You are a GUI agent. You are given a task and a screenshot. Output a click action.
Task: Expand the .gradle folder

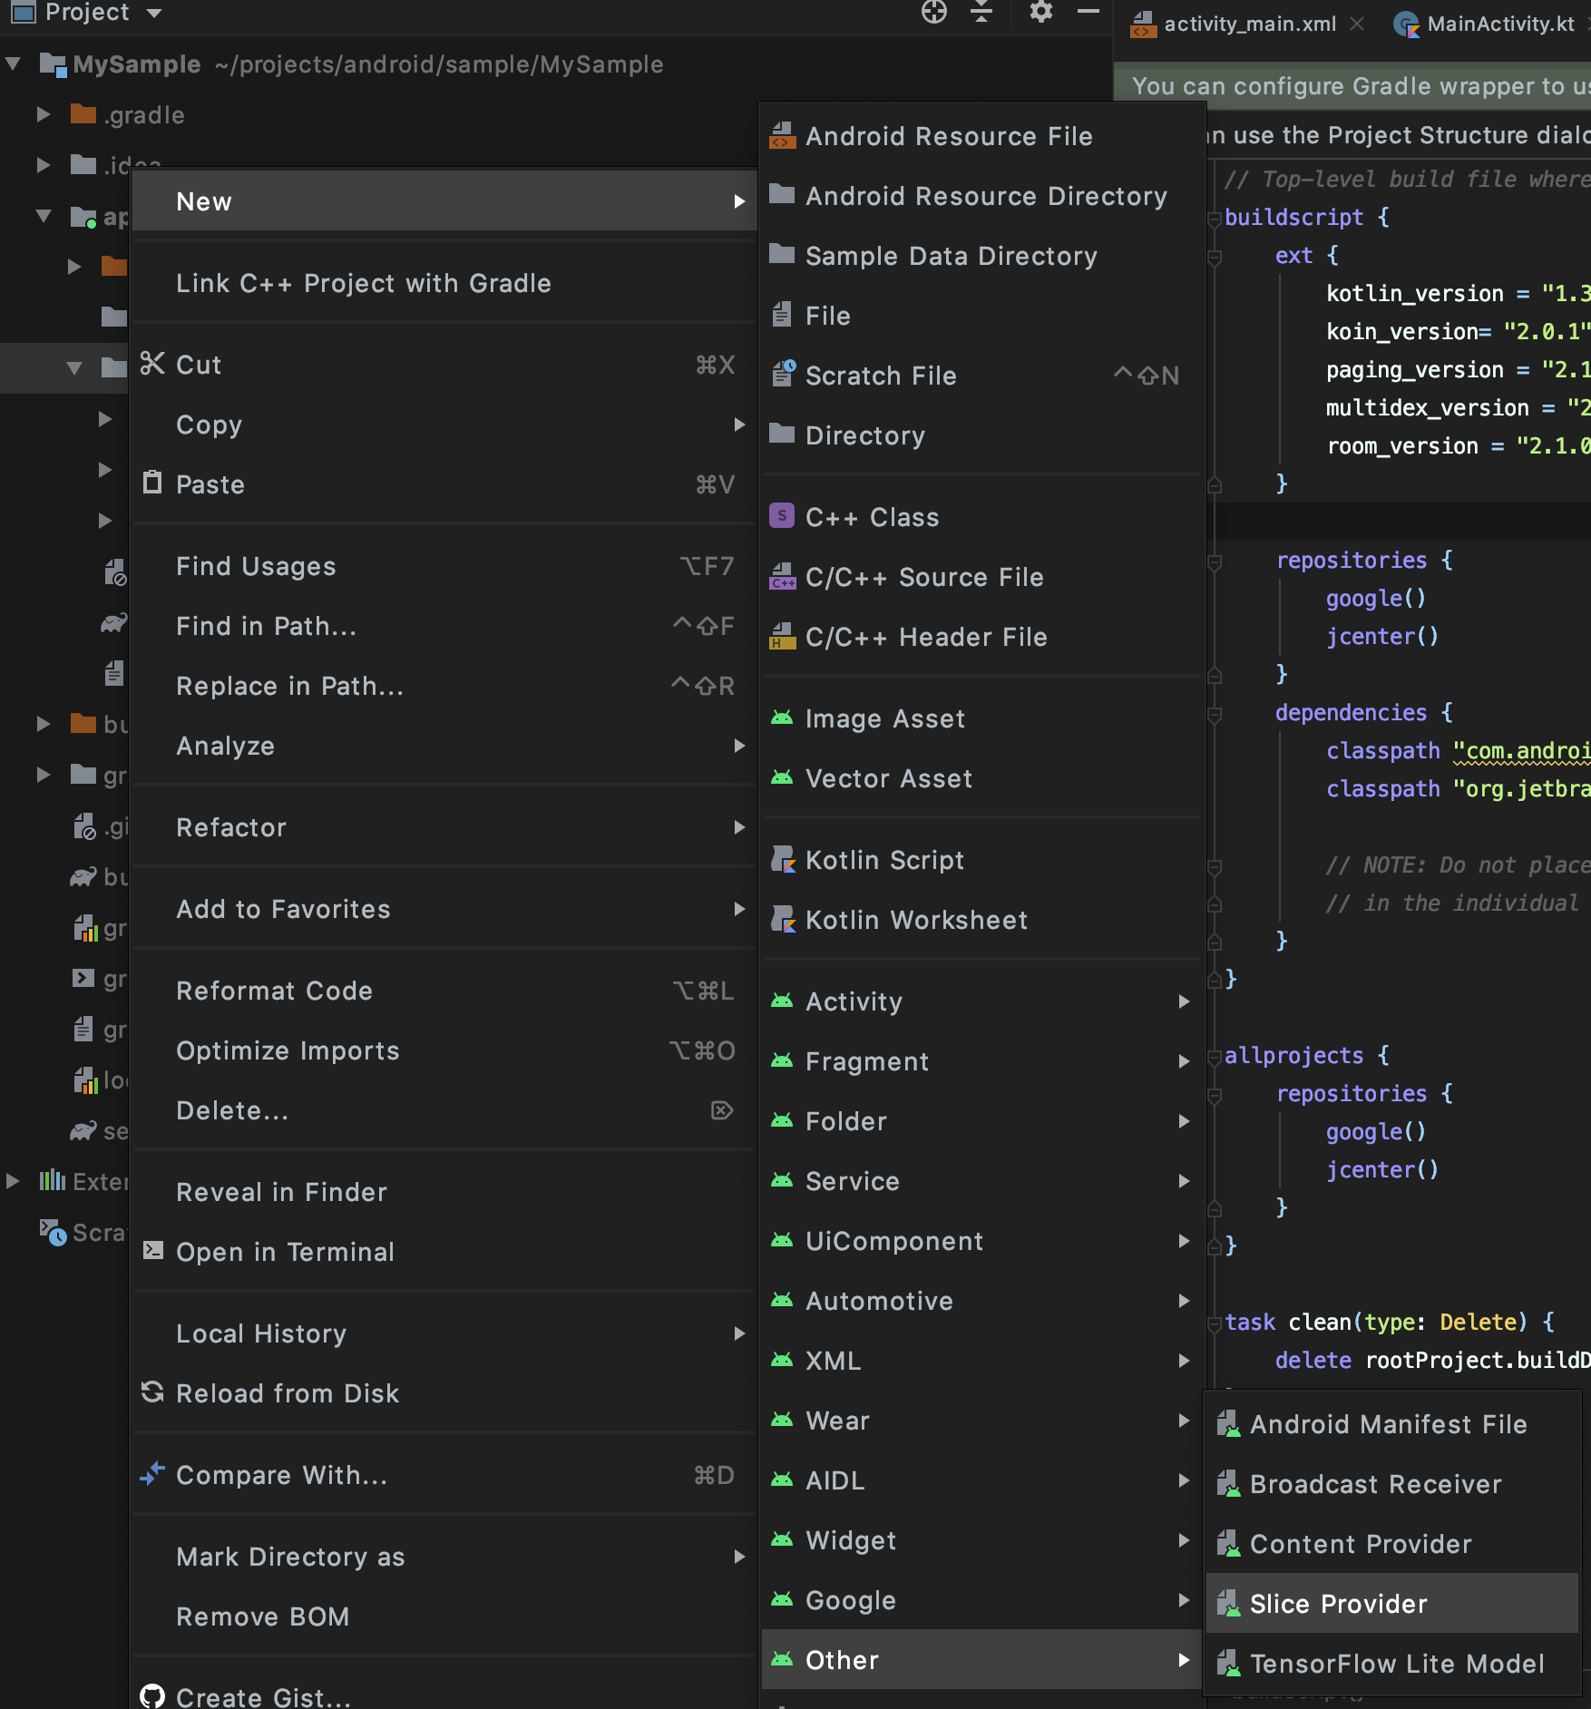pos(43,114)
